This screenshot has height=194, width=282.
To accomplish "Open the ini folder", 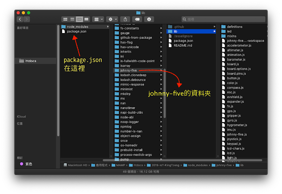I will 138,56.
